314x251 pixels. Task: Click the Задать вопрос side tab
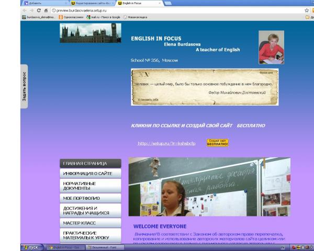24,86
